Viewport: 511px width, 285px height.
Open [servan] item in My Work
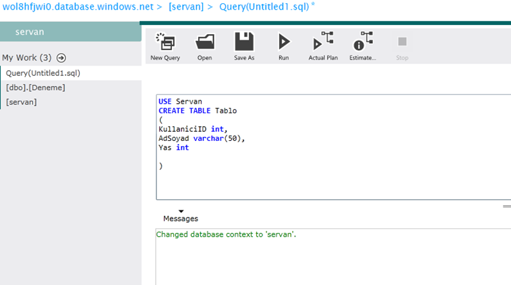click(x=71, y=102)
